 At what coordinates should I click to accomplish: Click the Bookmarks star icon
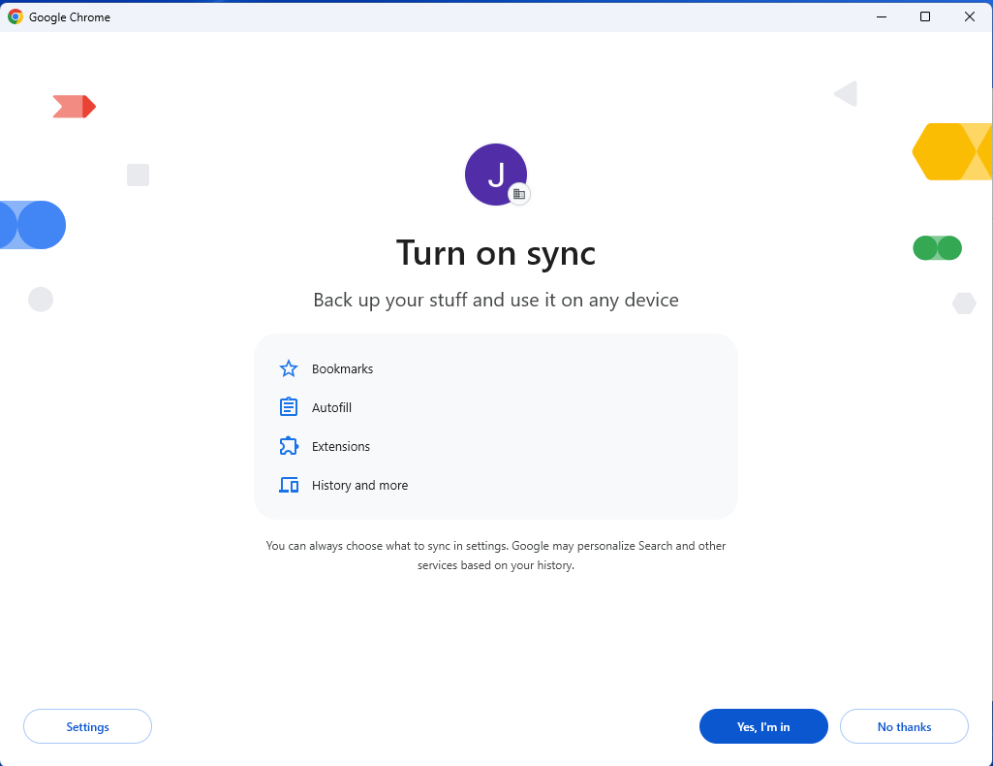pyautogui.click(x=288, y=368)
